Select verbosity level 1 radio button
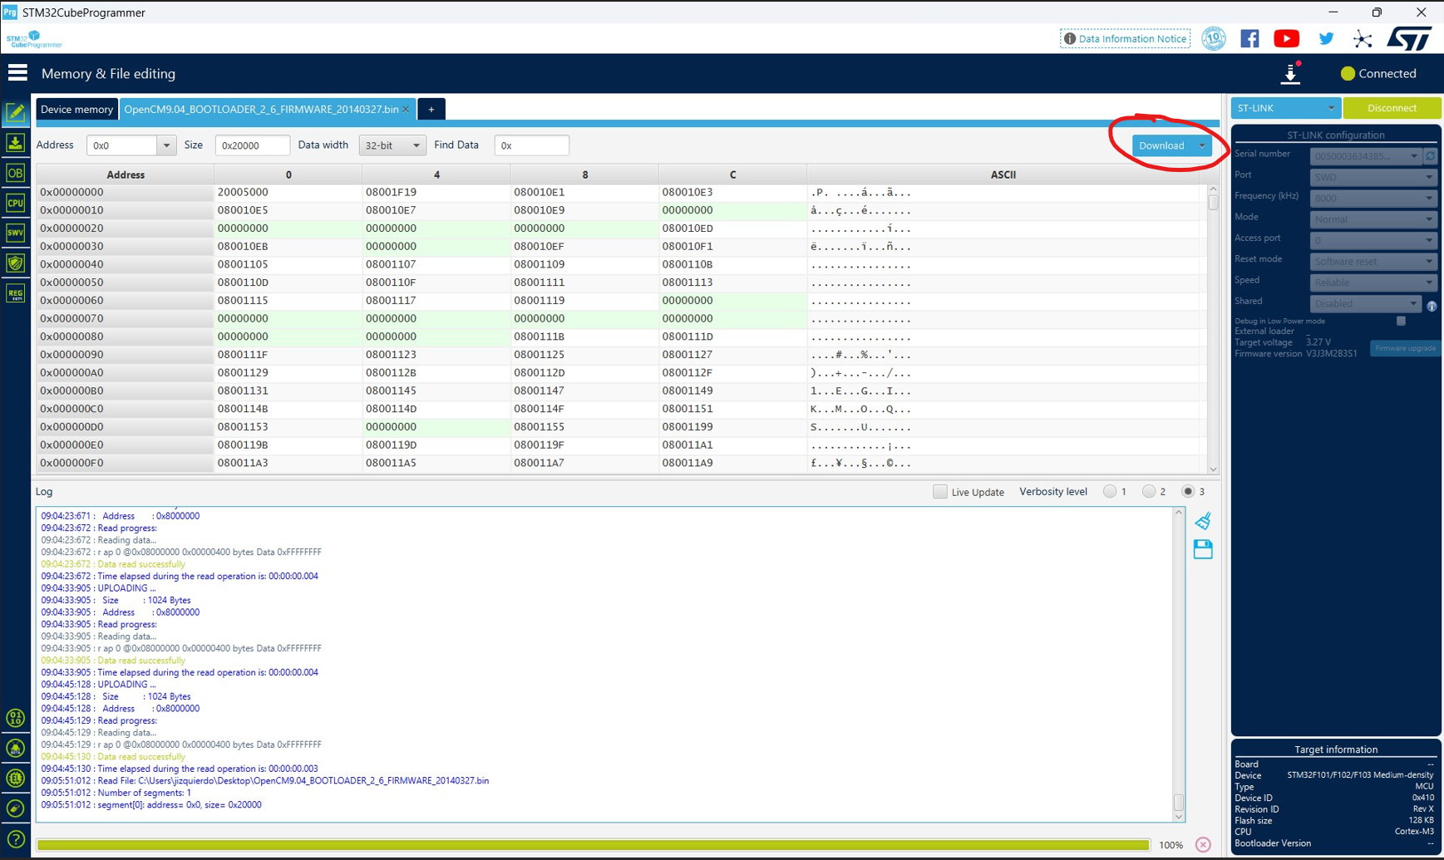 pos(1110,492)
